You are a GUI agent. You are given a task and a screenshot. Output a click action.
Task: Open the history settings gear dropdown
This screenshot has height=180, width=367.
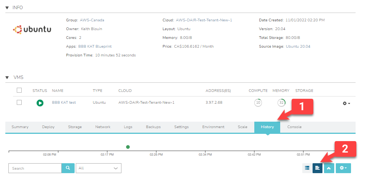pos(343,168)
